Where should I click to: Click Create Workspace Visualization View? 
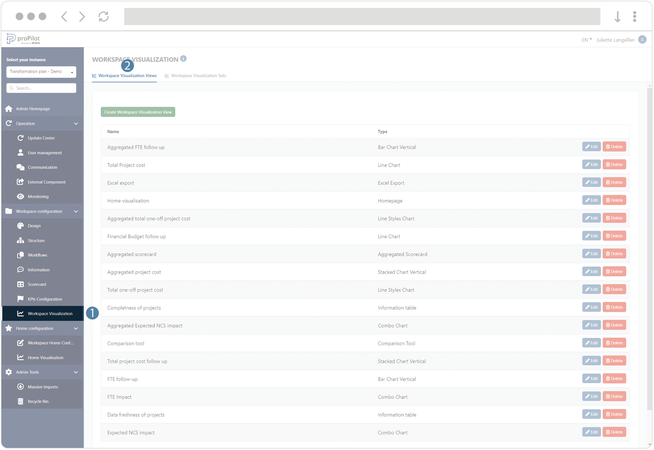click(137, 112)
